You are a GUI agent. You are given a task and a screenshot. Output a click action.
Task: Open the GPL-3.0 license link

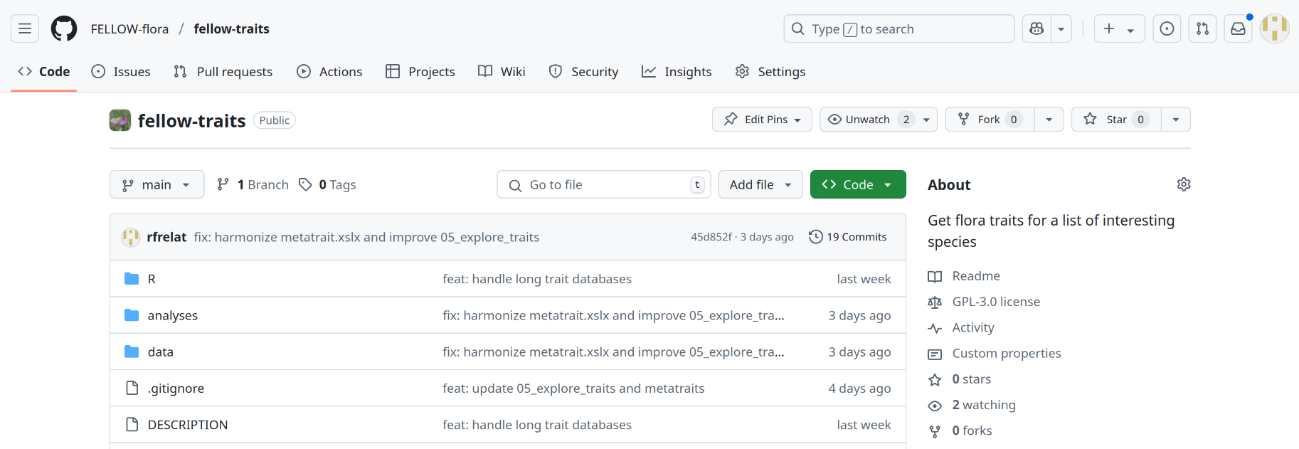click(x=995, y=302)
